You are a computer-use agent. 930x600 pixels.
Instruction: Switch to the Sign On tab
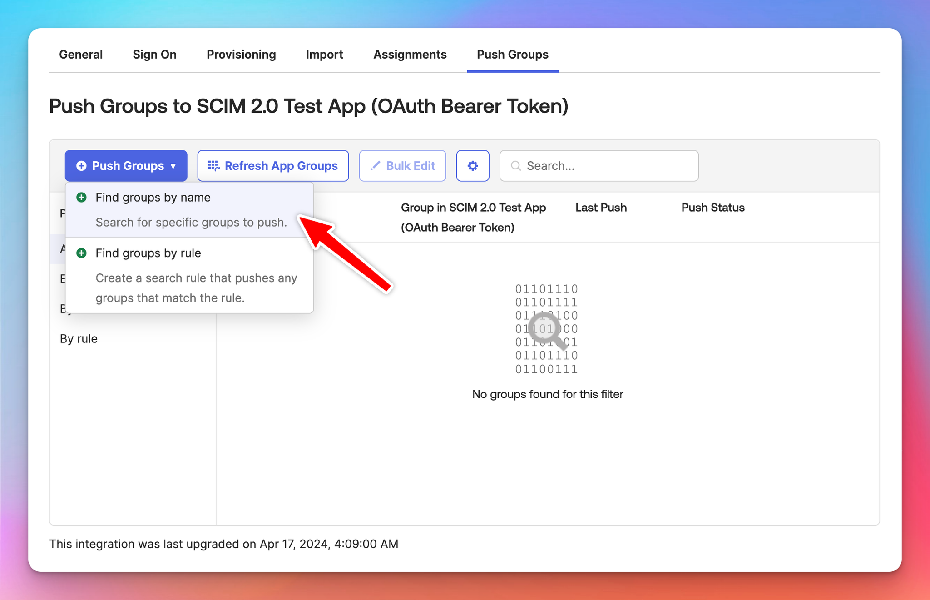(x=154, y=54)
